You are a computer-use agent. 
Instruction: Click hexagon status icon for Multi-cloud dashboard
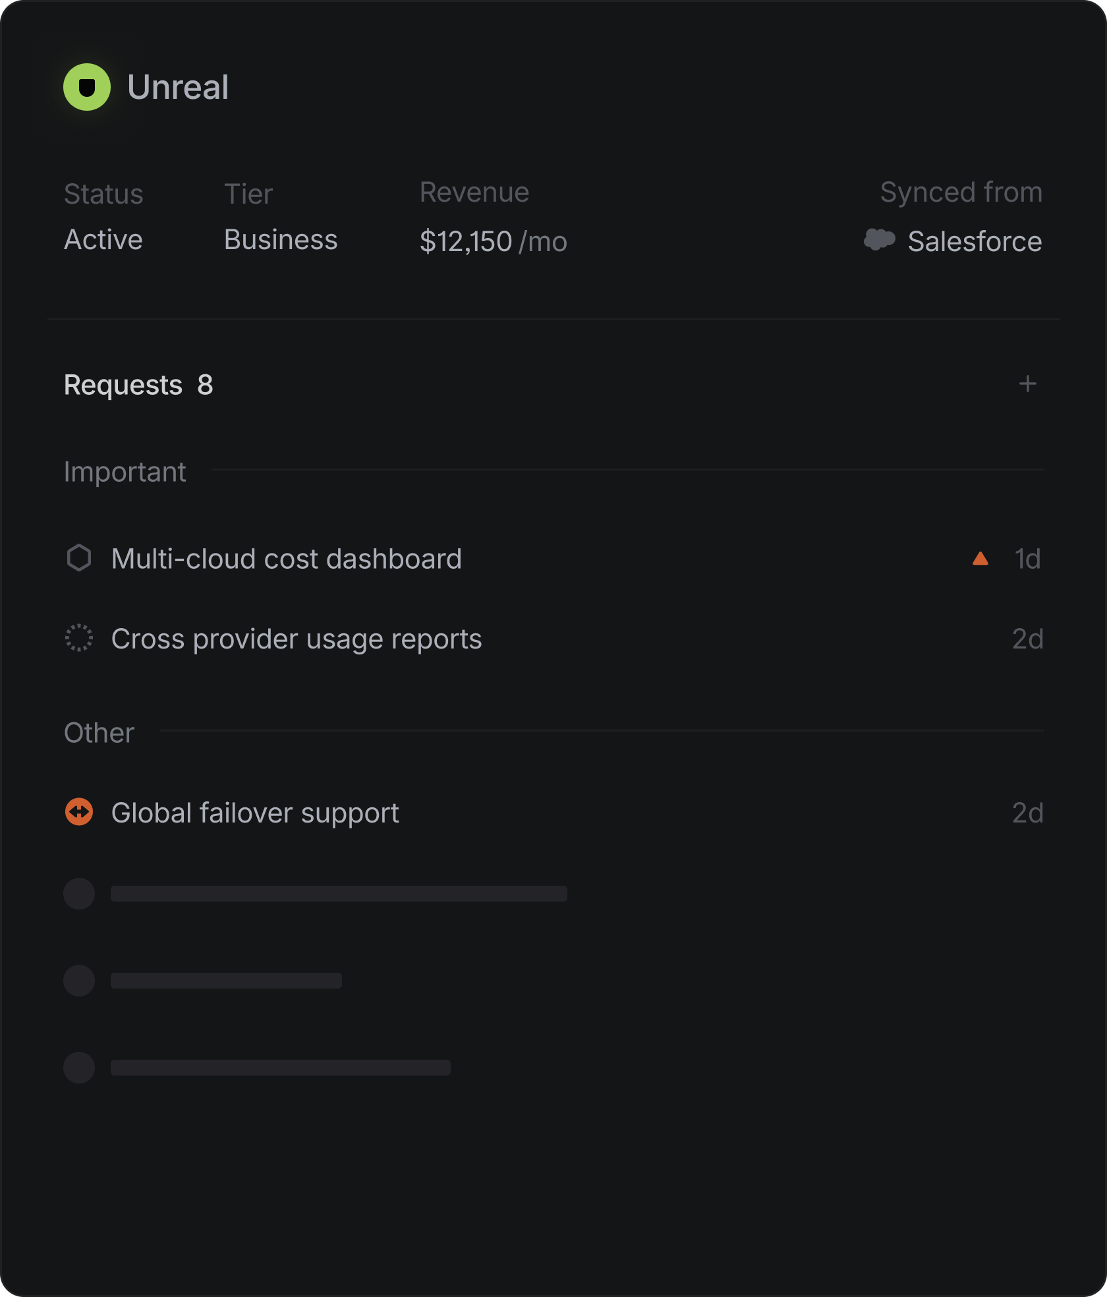(x=79, y=558)
